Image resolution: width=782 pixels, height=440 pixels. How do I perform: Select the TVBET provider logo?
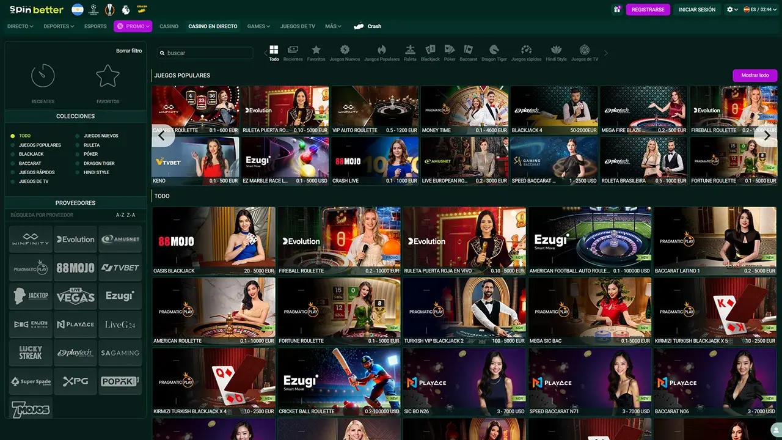[x=120, y=268]
